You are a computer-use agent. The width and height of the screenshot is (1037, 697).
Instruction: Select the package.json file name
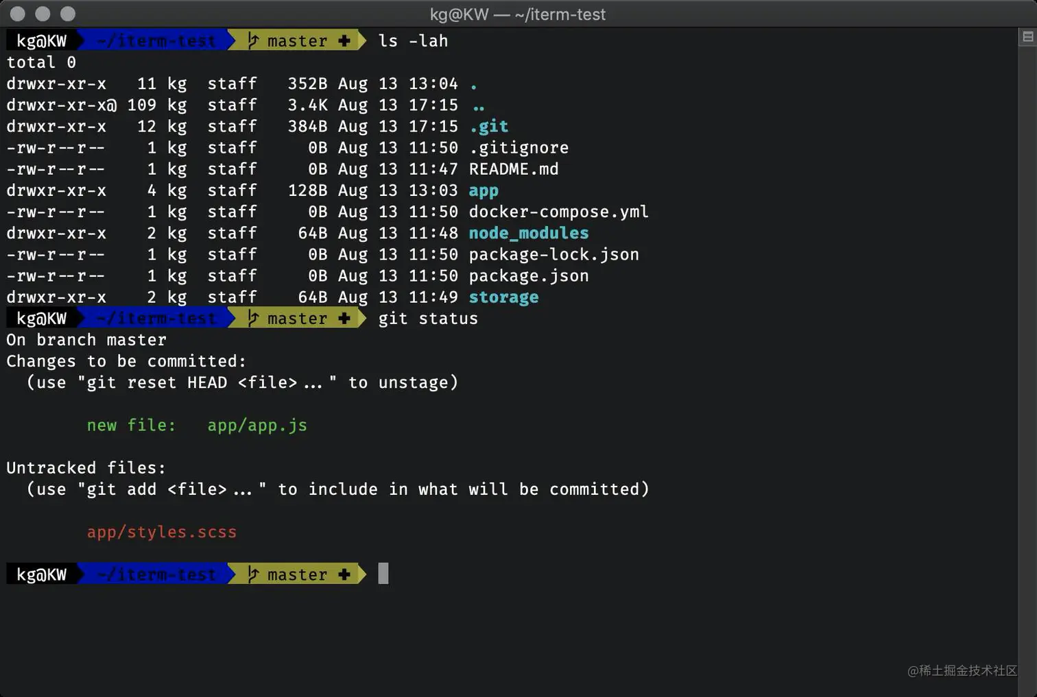(529, 276)
